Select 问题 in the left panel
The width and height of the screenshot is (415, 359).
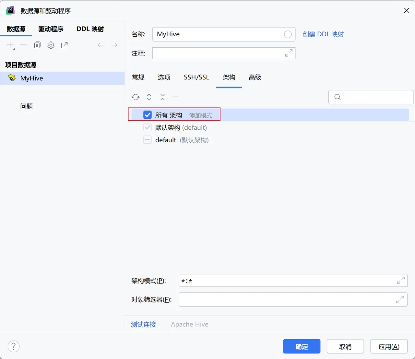click(27, 106)
